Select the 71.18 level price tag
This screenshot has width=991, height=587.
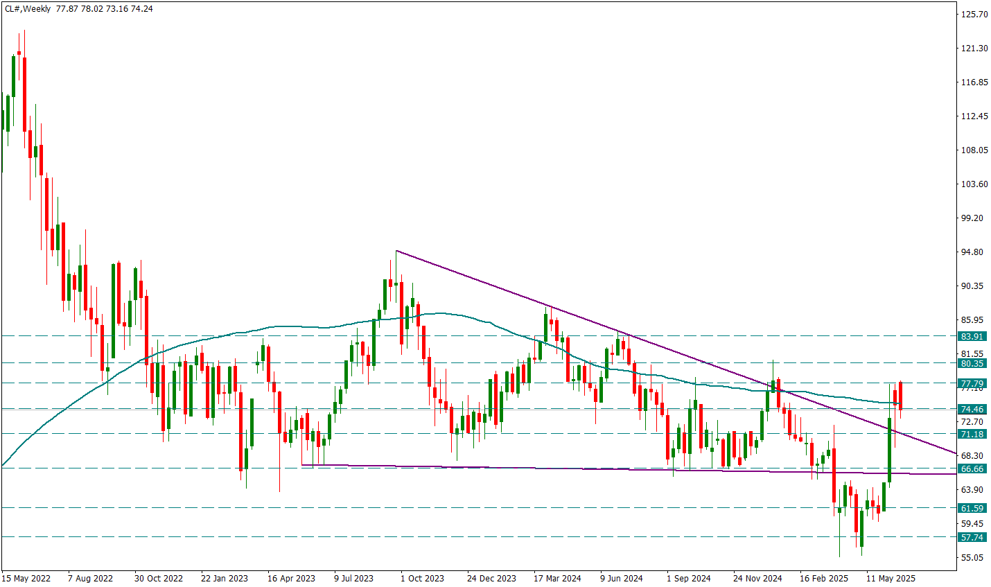coord(972,434)
